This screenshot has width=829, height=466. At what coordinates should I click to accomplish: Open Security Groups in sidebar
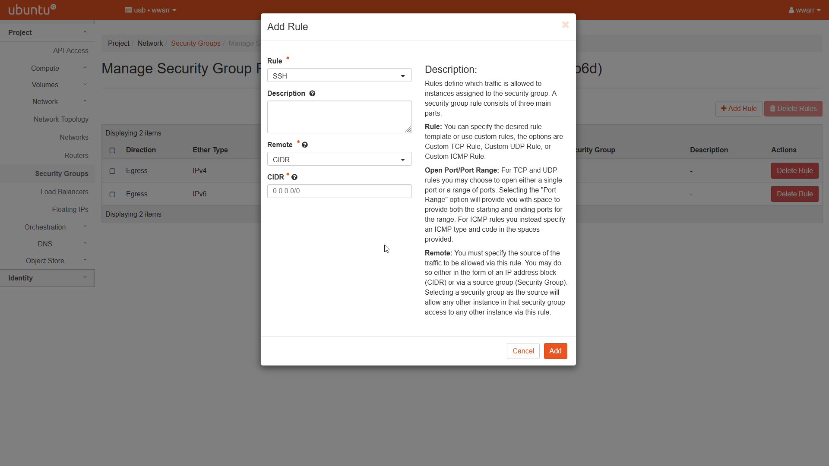[61, 173]
